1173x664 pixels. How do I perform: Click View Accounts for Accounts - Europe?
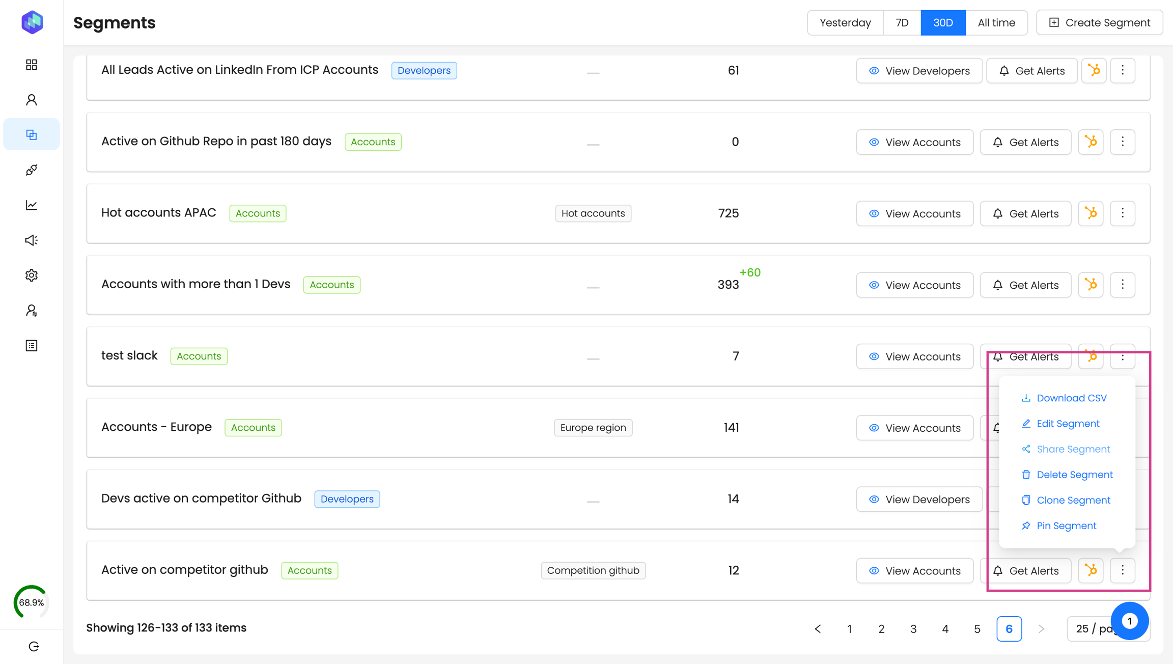(x=914, y=428)
